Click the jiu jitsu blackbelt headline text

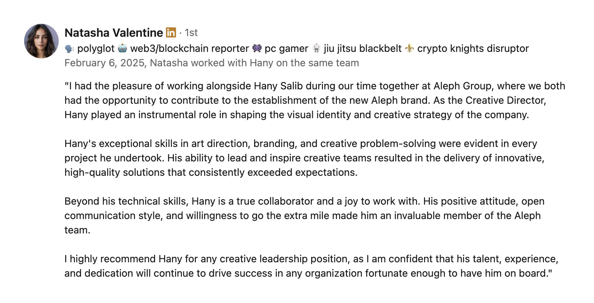click(363, 49)
